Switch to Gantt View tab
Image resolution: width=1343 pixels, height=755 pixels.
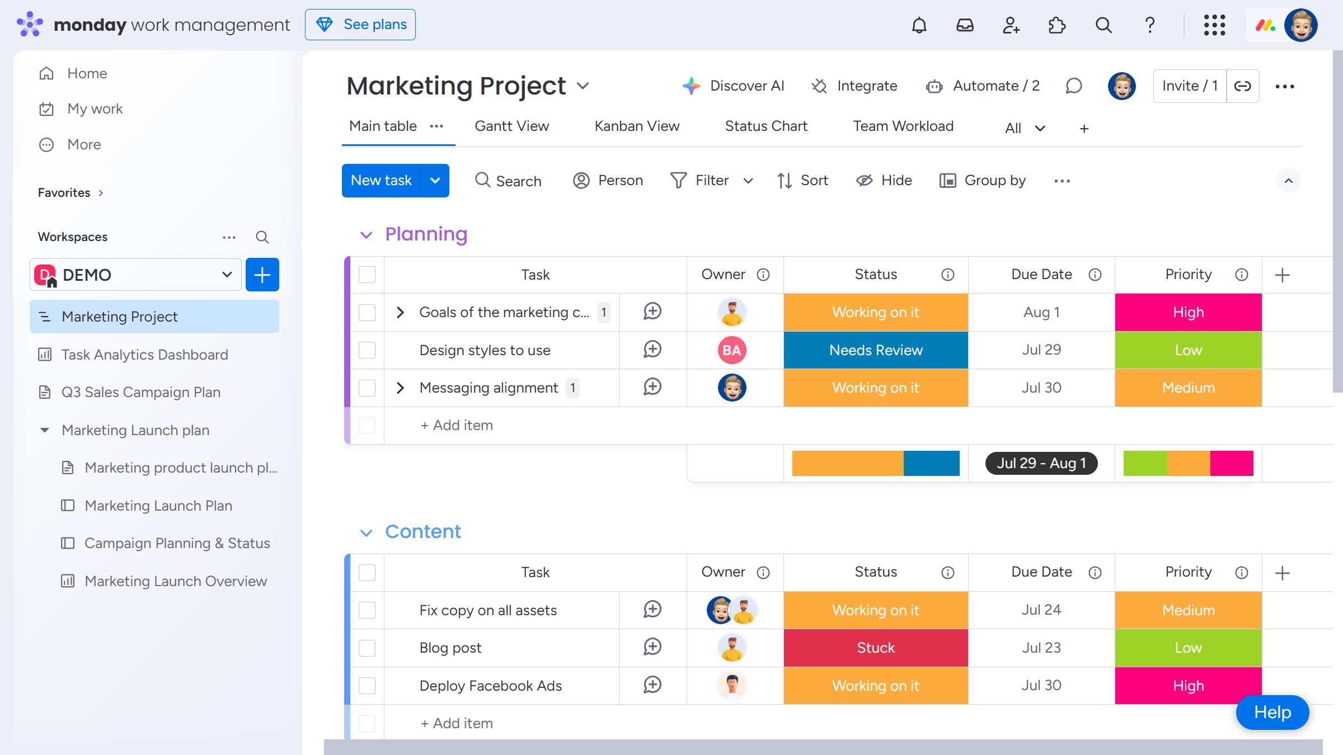tap(511, 126)
